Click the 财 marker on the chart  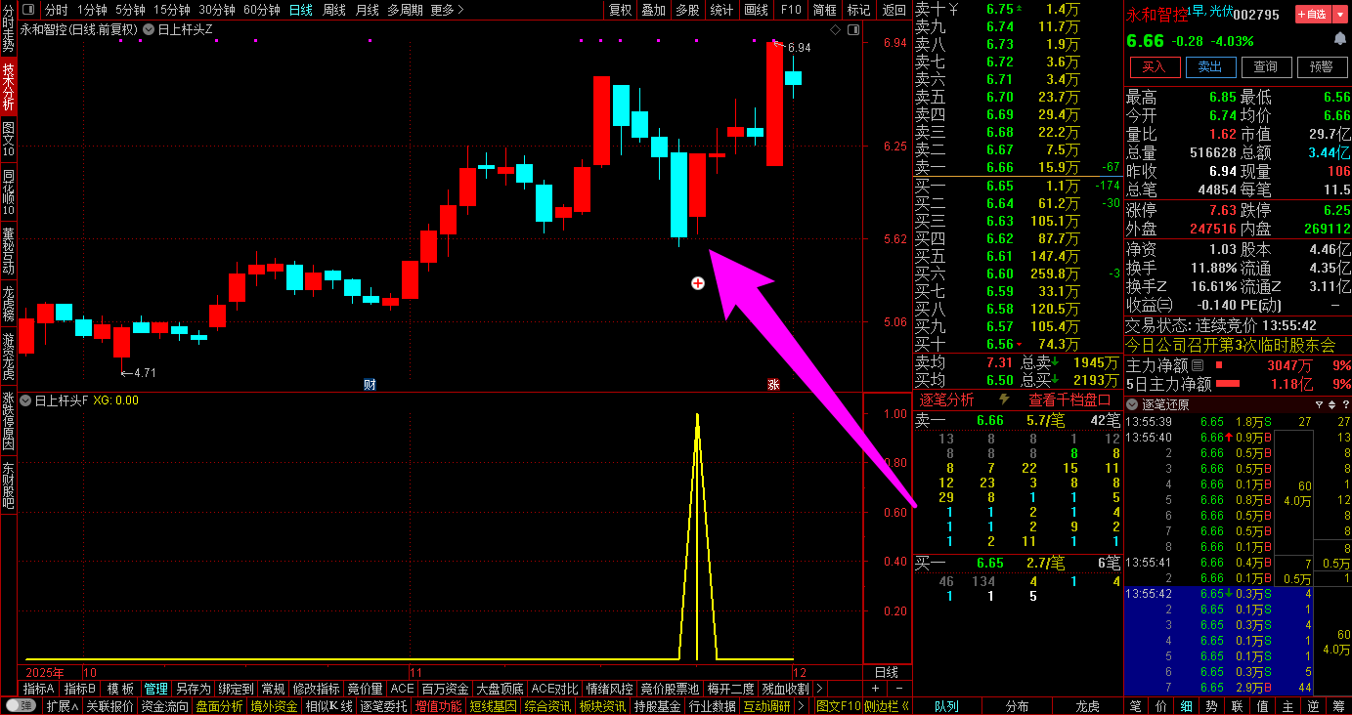click(x=370, y=384)
